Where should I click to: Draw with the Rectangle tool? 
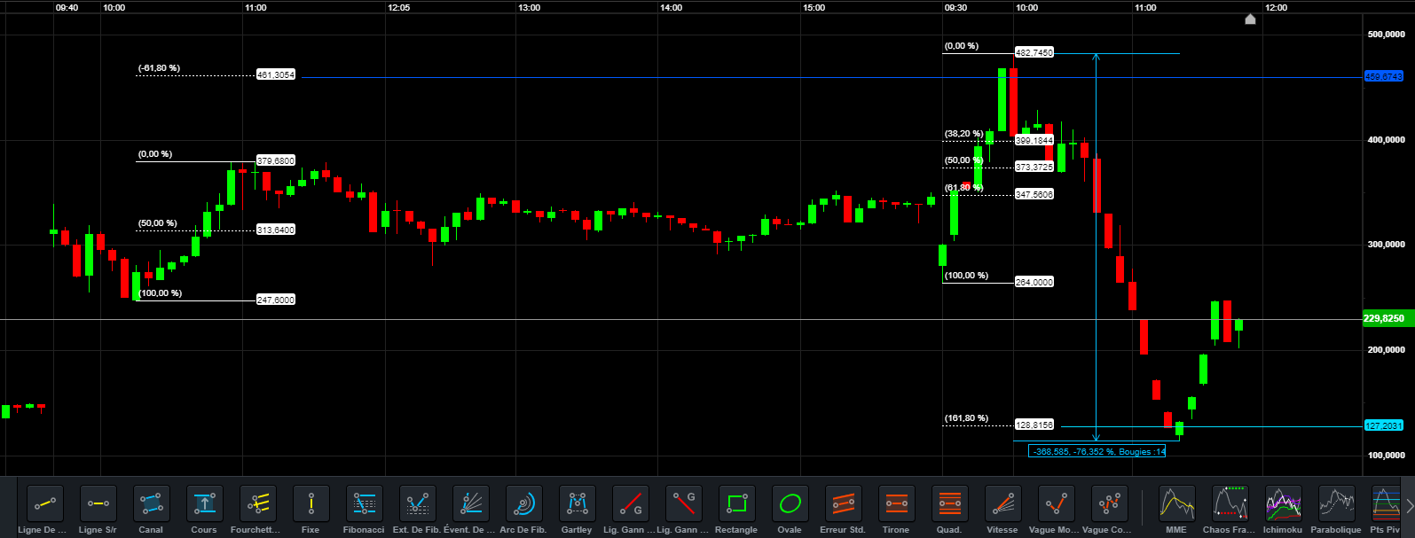[x=737, y=503]
